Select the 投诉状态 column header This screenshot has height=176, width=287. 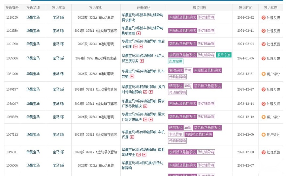point(271,7)
